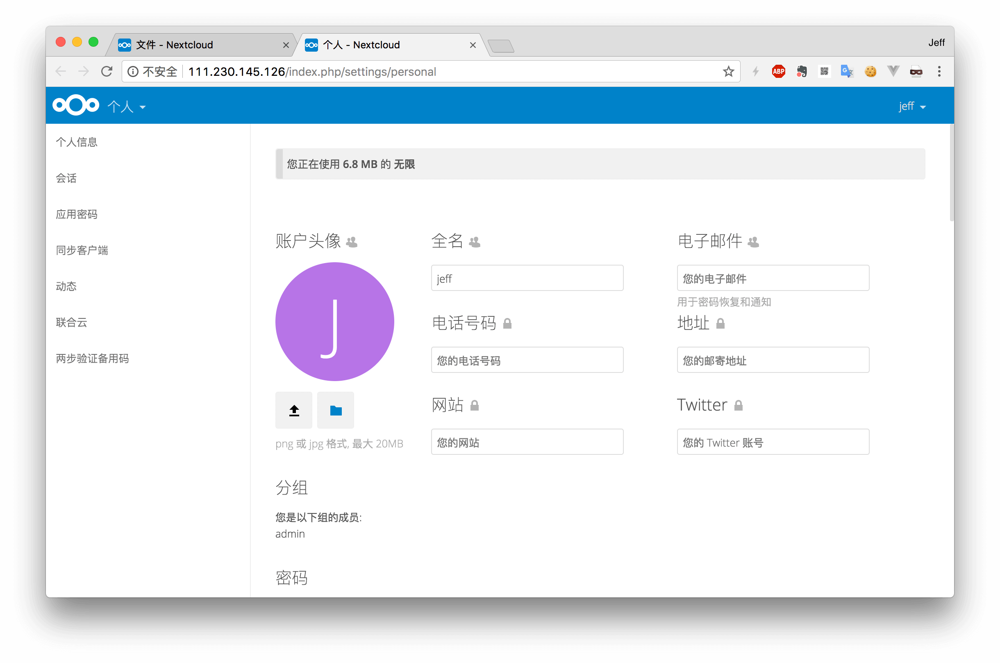Open Chrome three-dot menu
The height and width of the screenshot is (663, 1000).
tap(939, 71)
